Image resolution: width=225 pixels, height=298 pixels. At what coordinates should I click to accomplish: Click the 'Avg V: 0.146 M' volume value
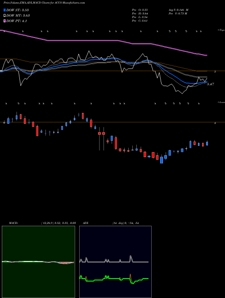tap(178, 10)
